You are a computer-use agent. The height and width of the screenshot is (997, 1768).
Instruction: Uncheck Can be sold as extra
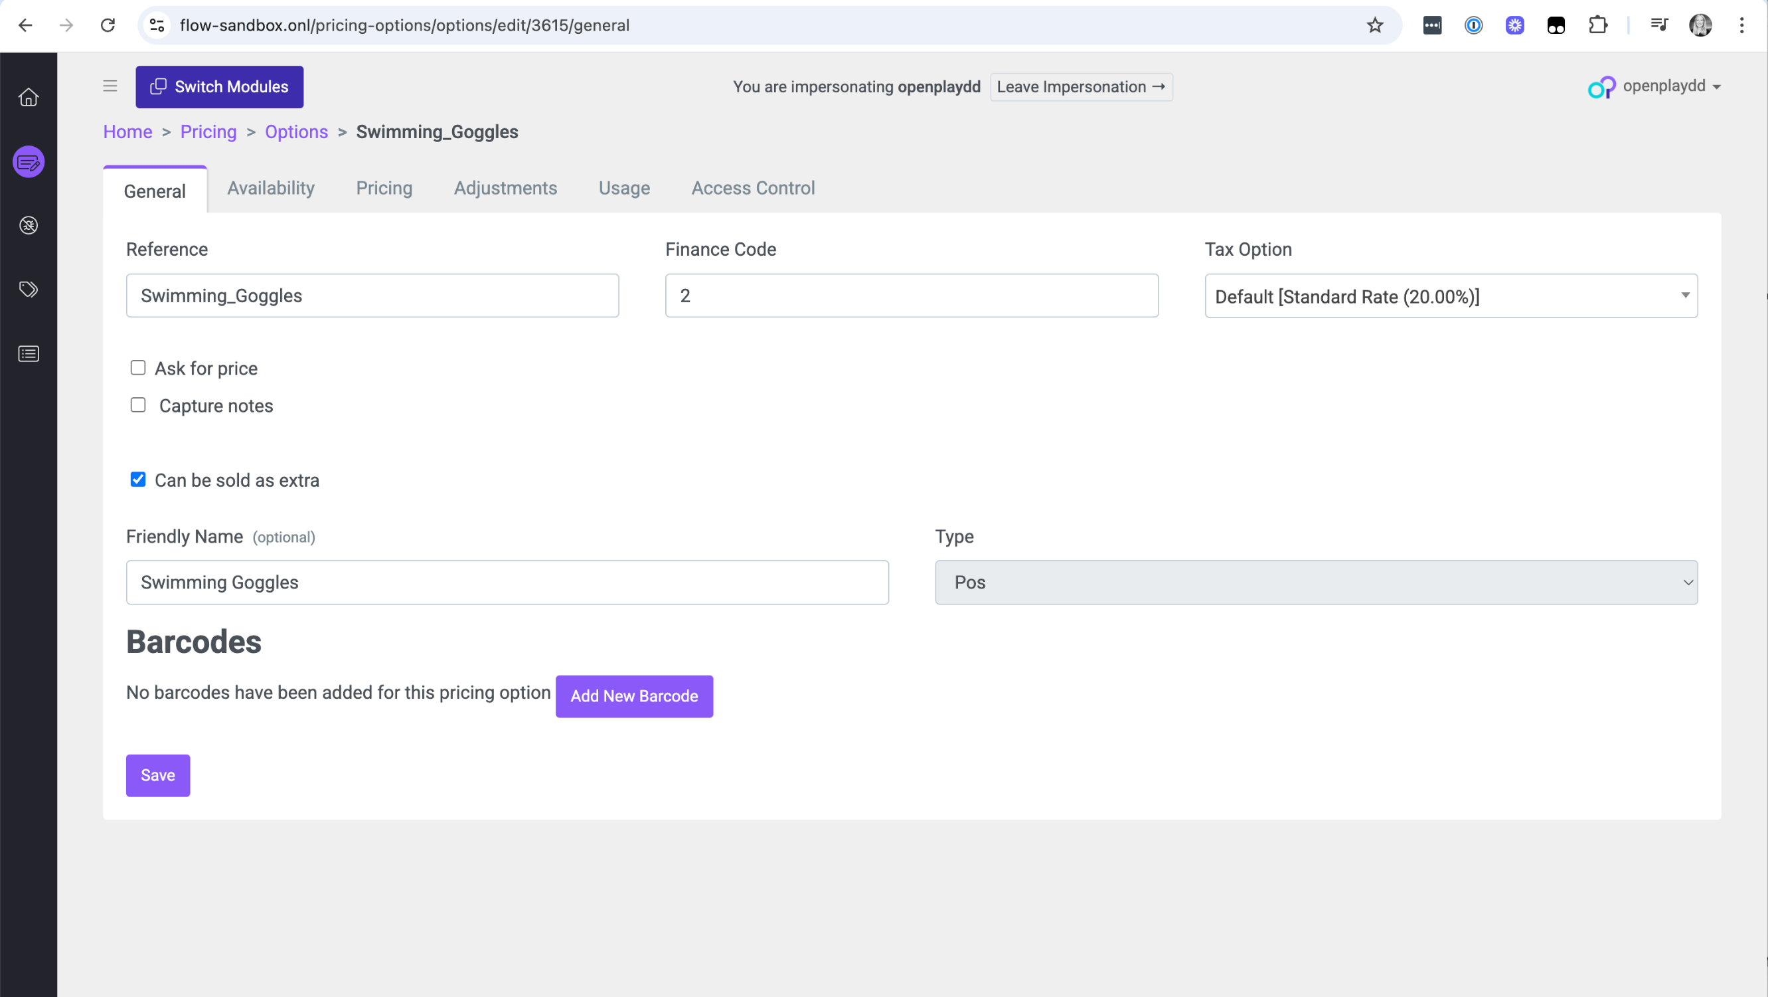(138, 480)
